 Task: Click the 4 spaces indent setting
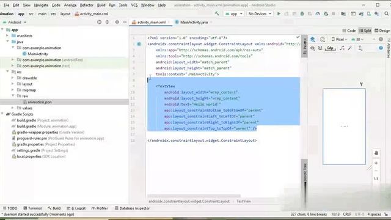coord(374,215)
